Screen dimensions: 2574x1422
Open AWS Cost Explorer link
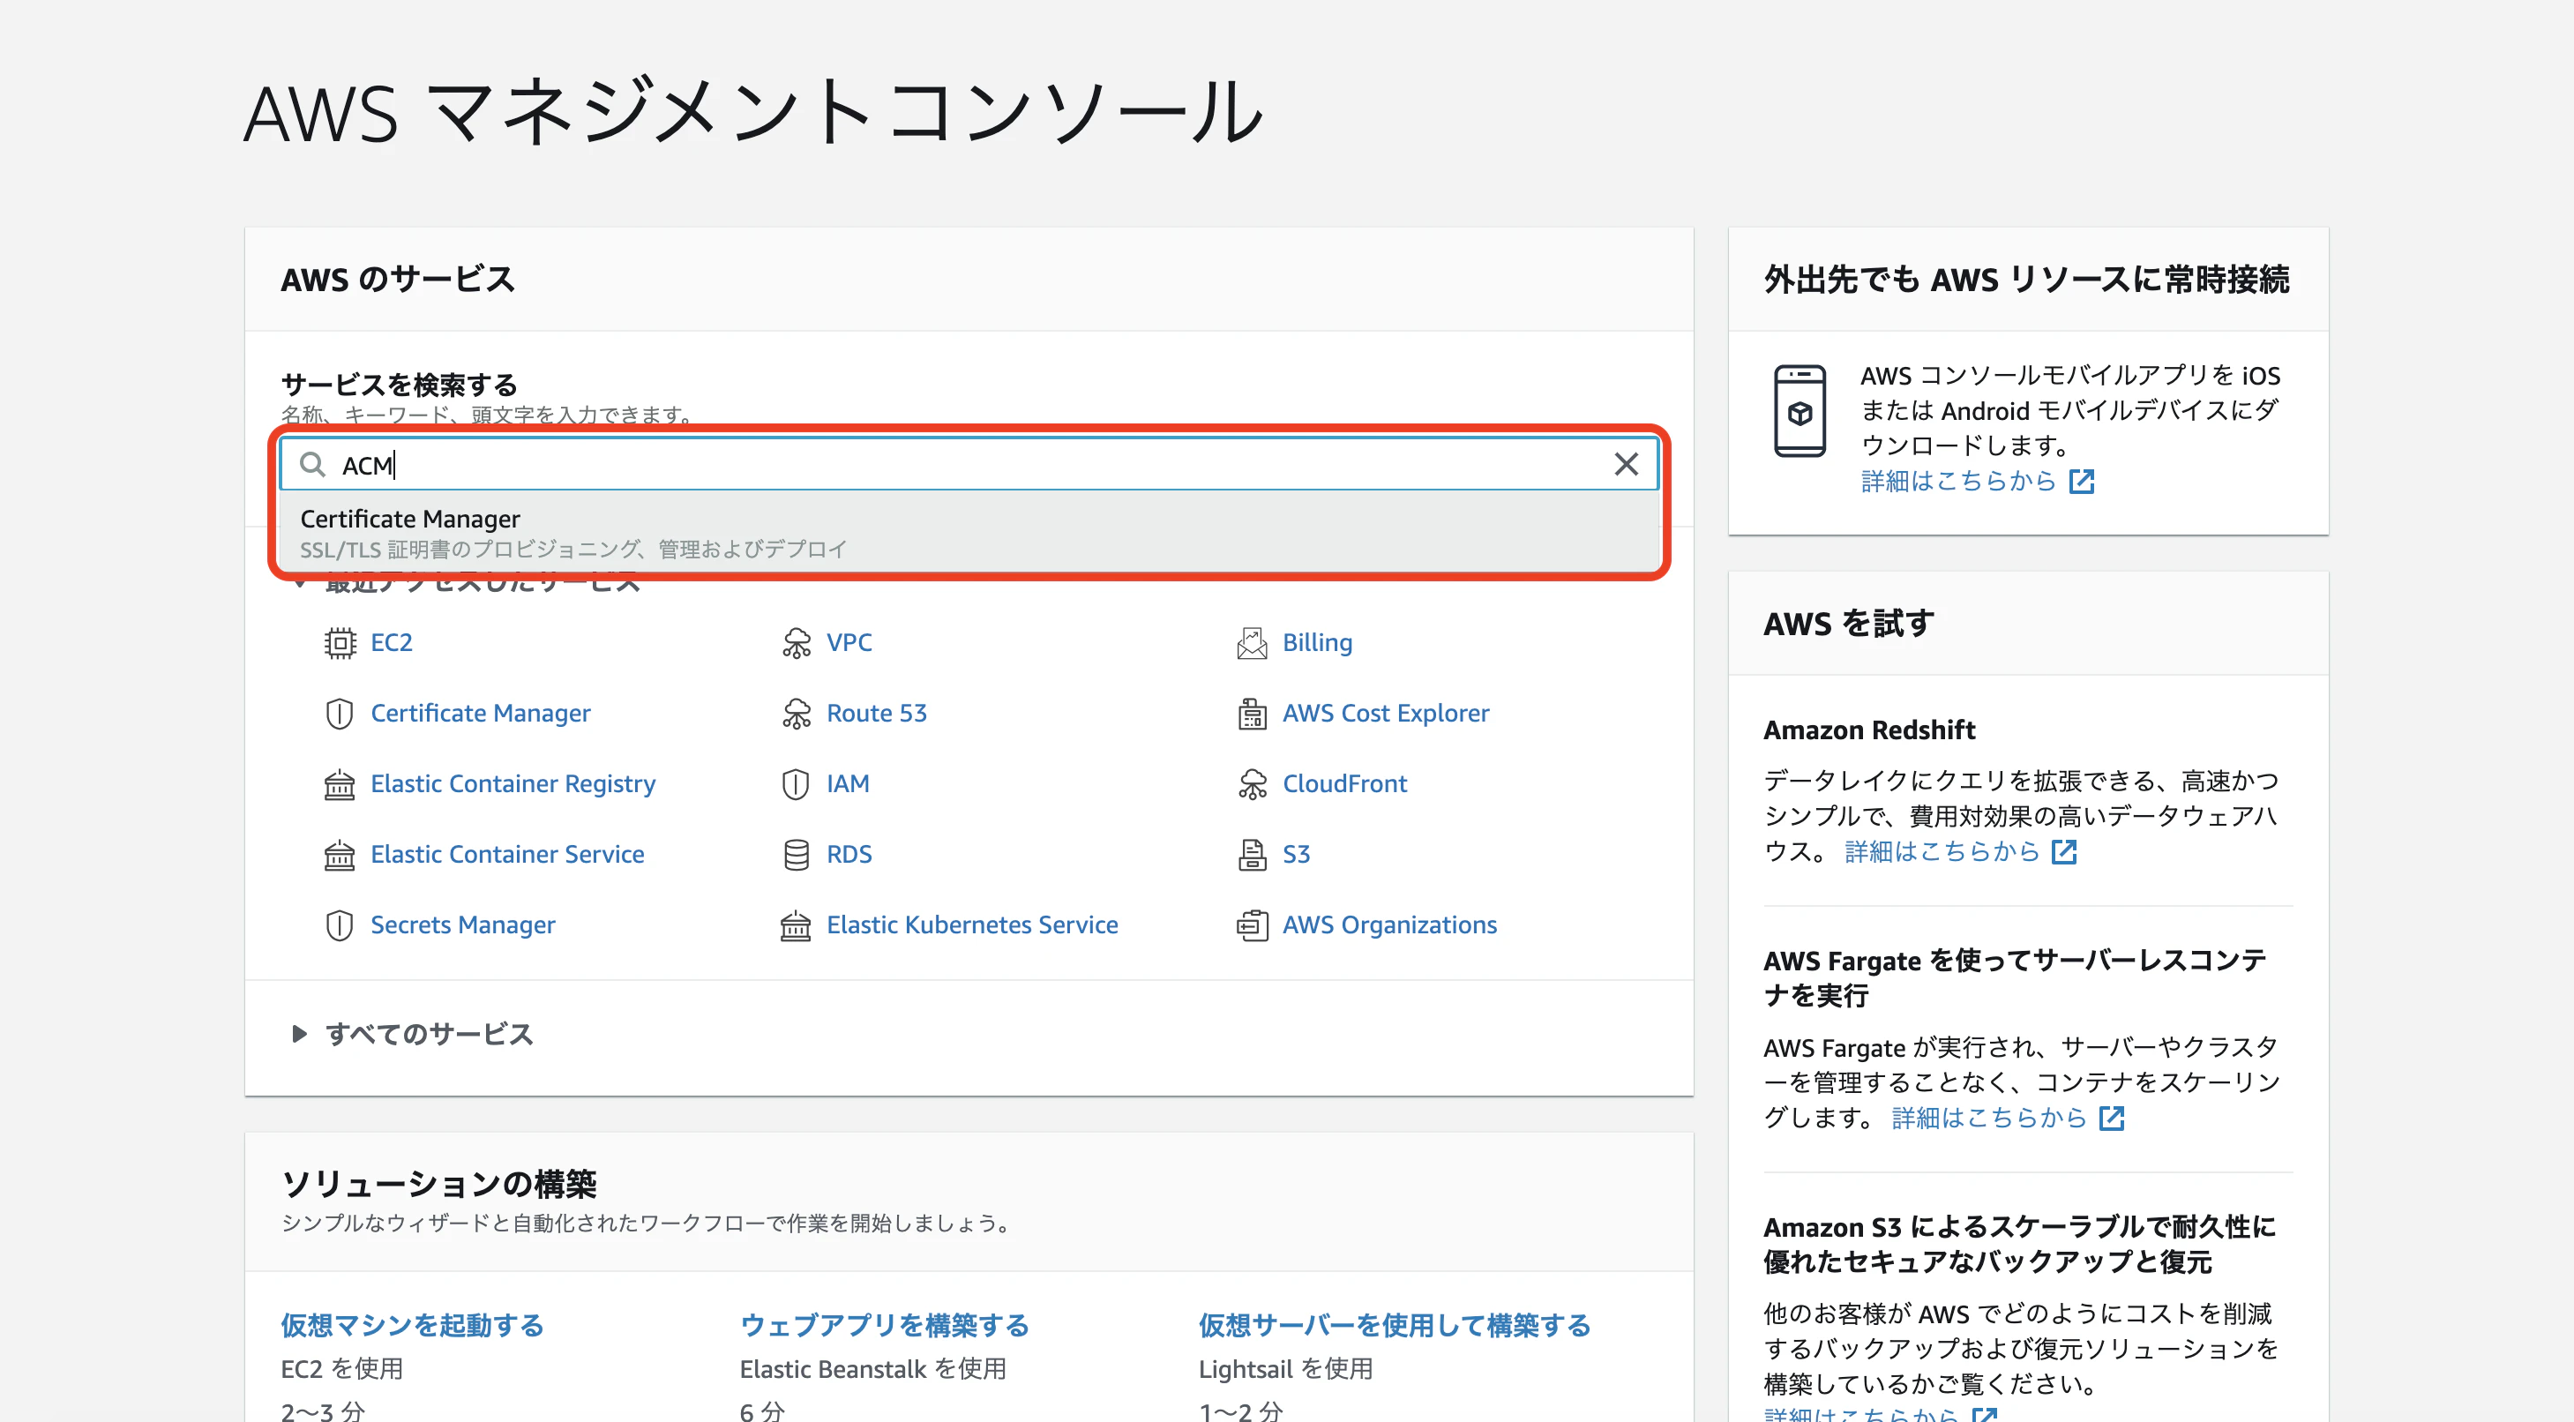1385,714
